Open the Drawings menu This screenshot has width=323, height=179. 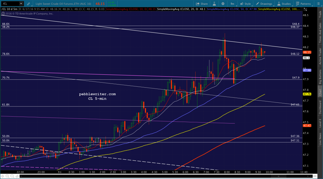[264, 4]
